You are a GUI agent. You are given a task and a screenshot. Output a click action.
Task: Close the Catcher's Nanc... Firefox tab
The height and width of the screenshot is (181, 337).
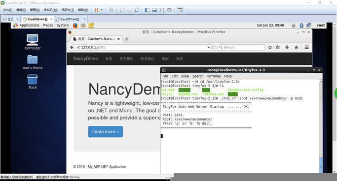click(118, 39)
